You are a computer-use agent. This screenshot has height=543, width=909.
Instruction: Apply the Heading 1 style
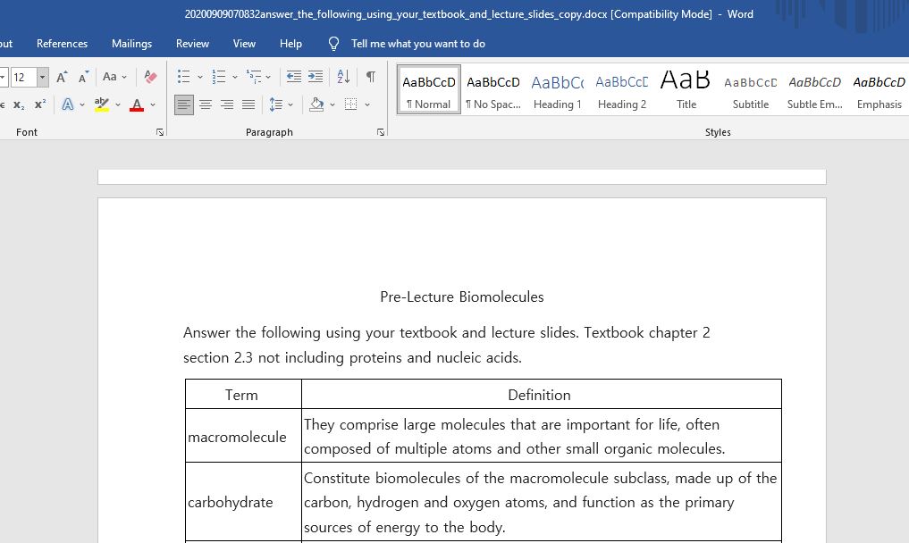click(558, 89)
